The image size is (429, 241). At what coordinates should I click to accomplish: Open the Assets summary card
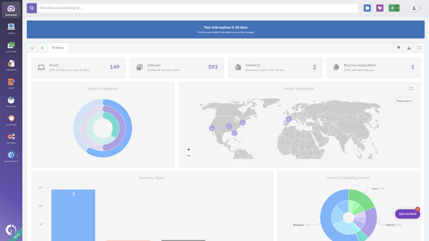pyautogui.click(x=79, y=67)
